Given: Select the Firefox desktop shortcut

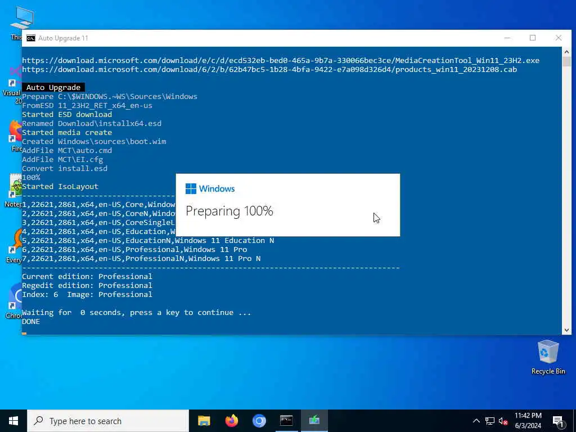Looking at the screenshot, I should (x=15, y=135).
